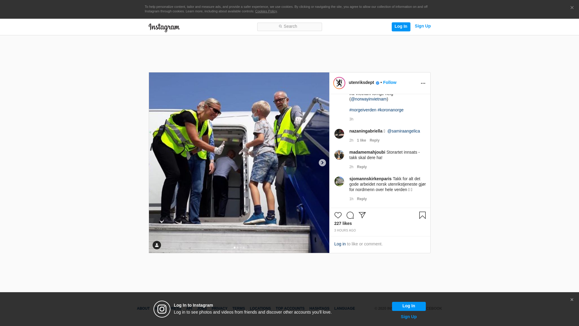Image resolution: width=579 pixels, height=326 pixels.
Task: Open the LOCATIONS footer link
Action: click(260, 309)
